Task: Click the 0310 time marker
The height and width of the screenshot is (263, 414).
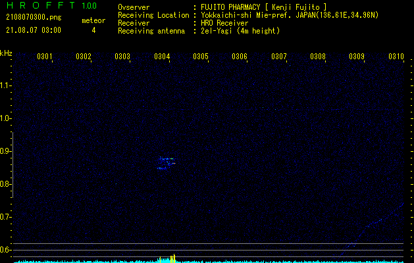Action: [x=396, y=57]
